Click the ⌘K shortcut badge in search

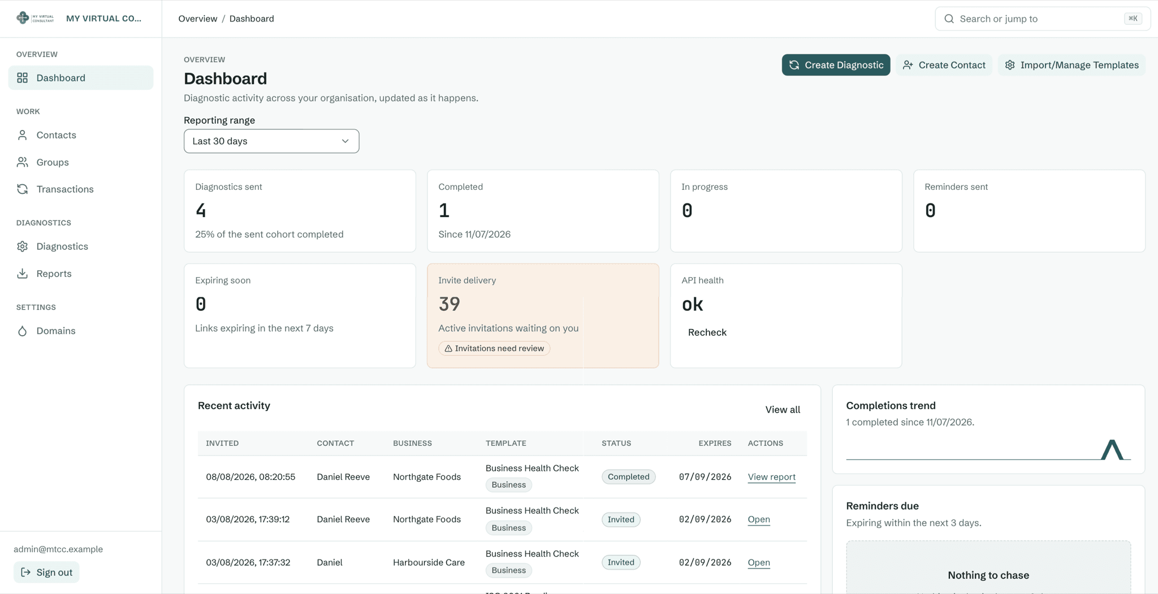tap(1133, 19)
